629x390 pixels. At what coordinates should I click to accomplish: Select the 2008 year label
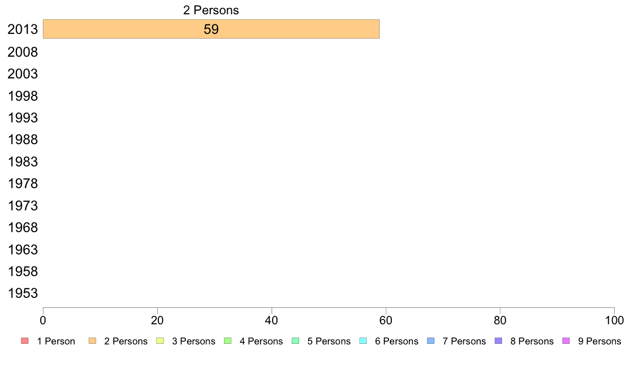pos(23,52)
